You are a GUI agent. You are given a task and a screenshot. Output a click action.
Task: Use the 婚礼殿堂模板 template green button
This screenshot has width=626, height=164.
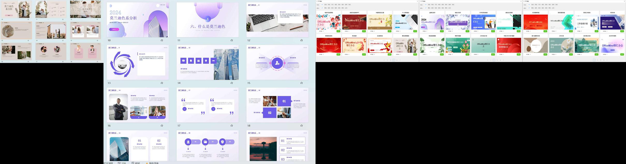click(x=415, y=54)
